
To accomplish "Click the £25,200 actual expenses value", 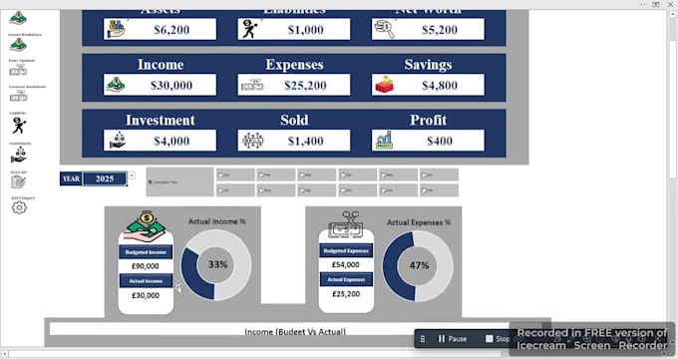I will pyautogui.click(x=346, y=294).
